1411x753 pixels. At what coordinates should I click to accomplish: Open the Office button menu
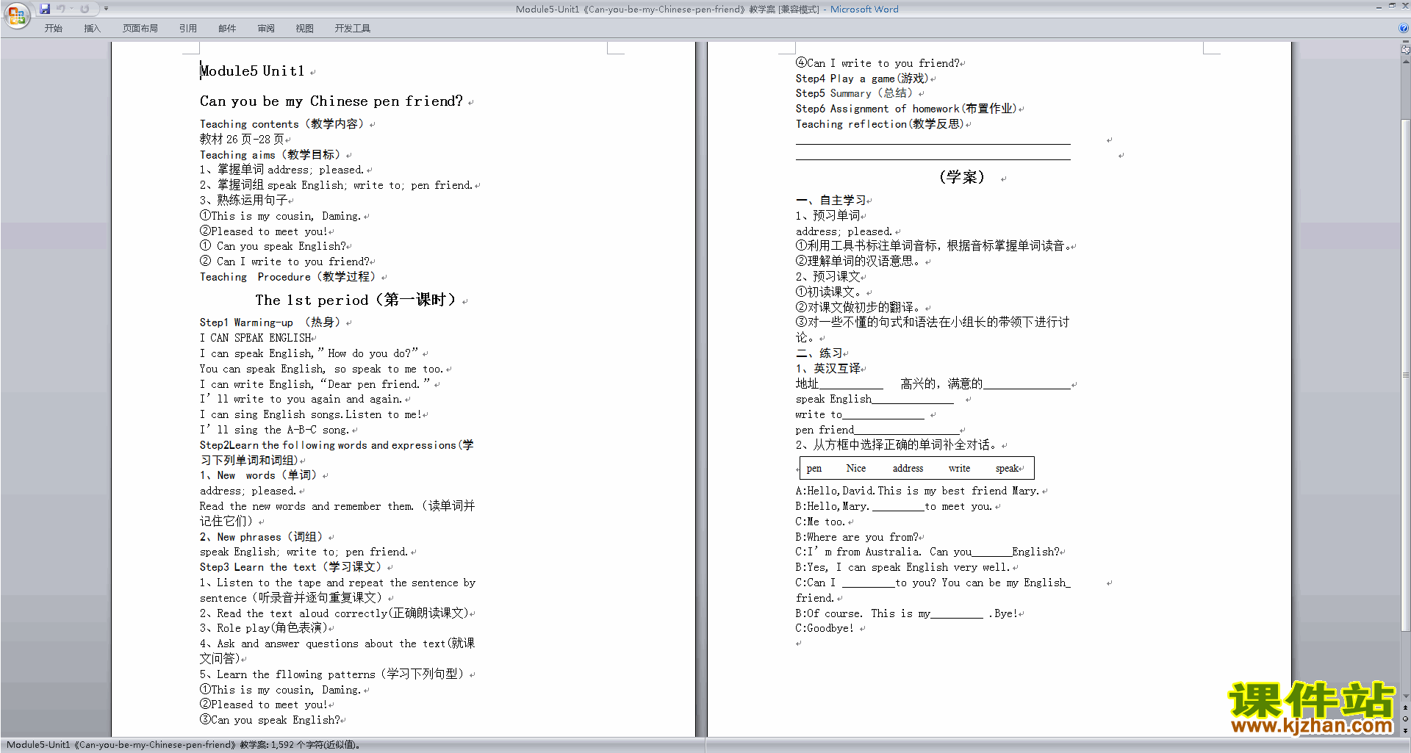[x=17, y=15]
